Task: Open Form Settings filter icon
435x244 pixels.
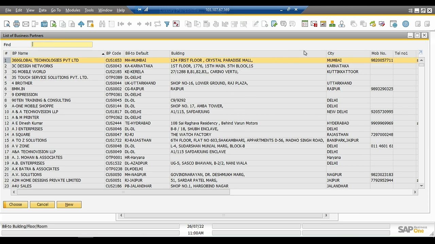Action: coord(167,24)
